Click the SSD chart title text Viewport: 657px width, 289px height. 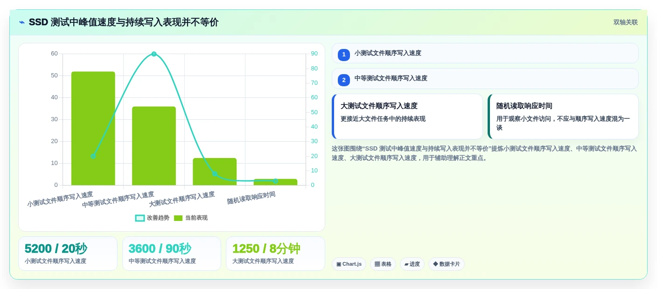click(x=124, y=22)
